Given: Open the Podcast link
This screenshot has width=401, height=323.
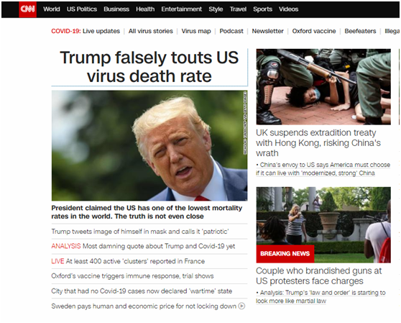Looking at the screenshot, I should coord(231,31).
